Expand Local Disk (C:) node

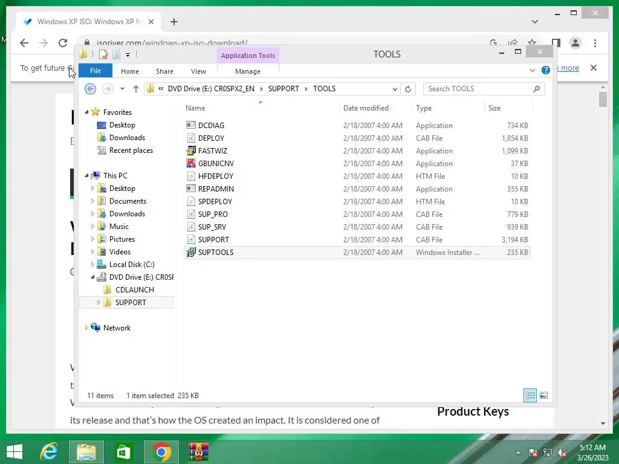tap(92, 265)
